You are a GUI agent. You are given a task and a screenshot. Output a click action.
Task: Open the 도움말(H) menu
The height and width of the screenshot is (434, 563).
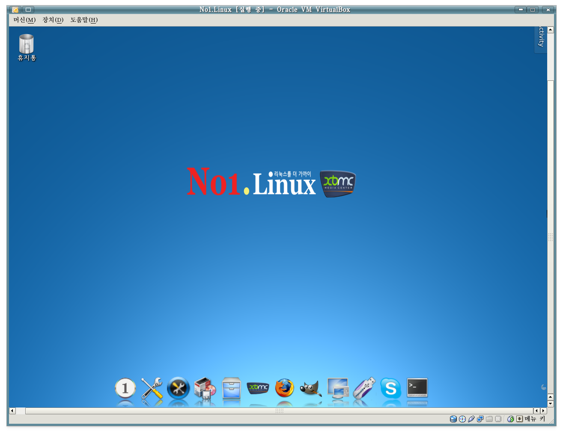[84, 20]
